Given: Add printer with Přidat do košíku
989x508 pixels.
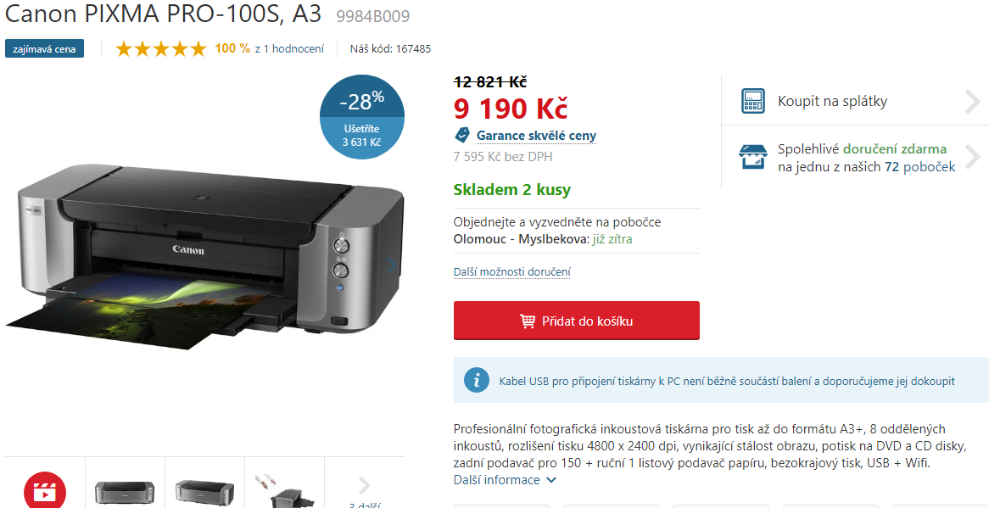Looking at the screenshot, I should point(577,321).
